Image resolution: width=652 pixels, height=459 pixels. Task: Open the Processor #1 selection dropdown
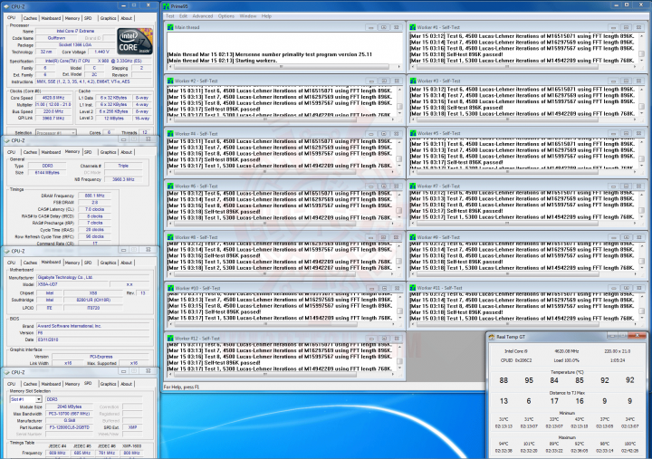pyautogui.click(x=73, y=132)
